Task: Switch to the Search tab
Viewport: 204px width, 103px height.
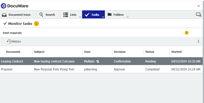Action: (48, 15)
